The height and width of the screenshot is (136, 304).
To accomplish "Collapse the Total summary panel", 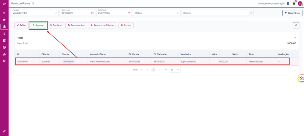I will pos(295,38).
